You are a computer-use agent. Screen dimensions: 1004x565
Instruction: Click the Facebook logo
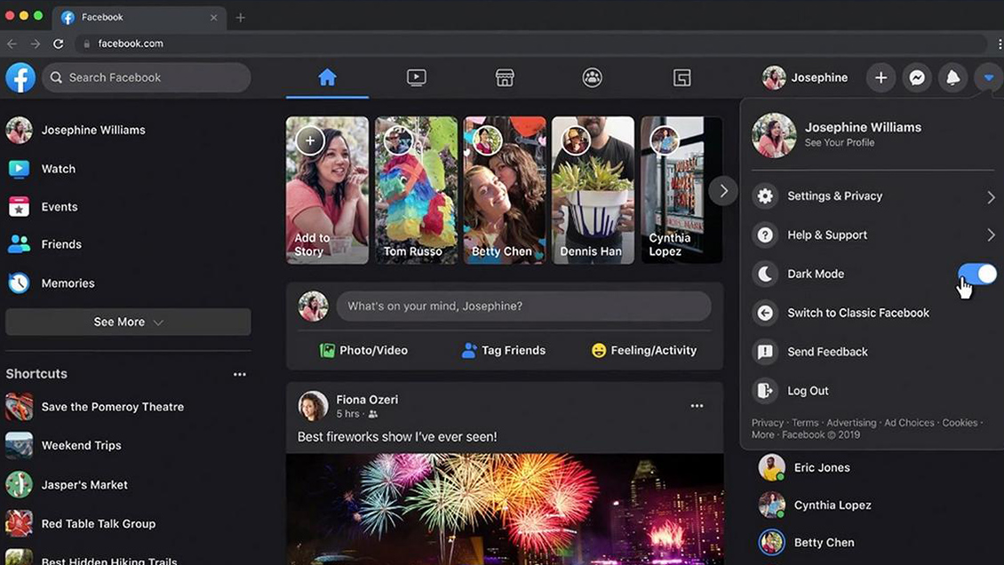tap(20, 78)
